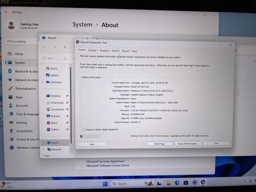Click the Find a setting search box
The height and width of the screenshot is (192, 256).
(x=22, y=41)
